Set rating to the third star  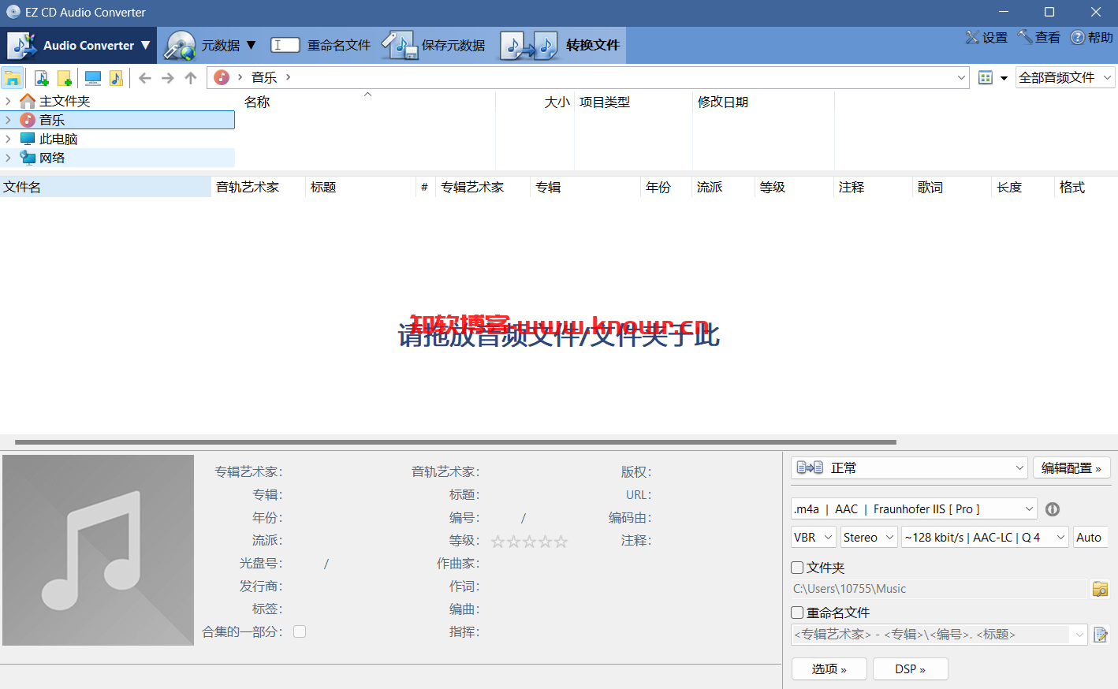pos(529,542)
